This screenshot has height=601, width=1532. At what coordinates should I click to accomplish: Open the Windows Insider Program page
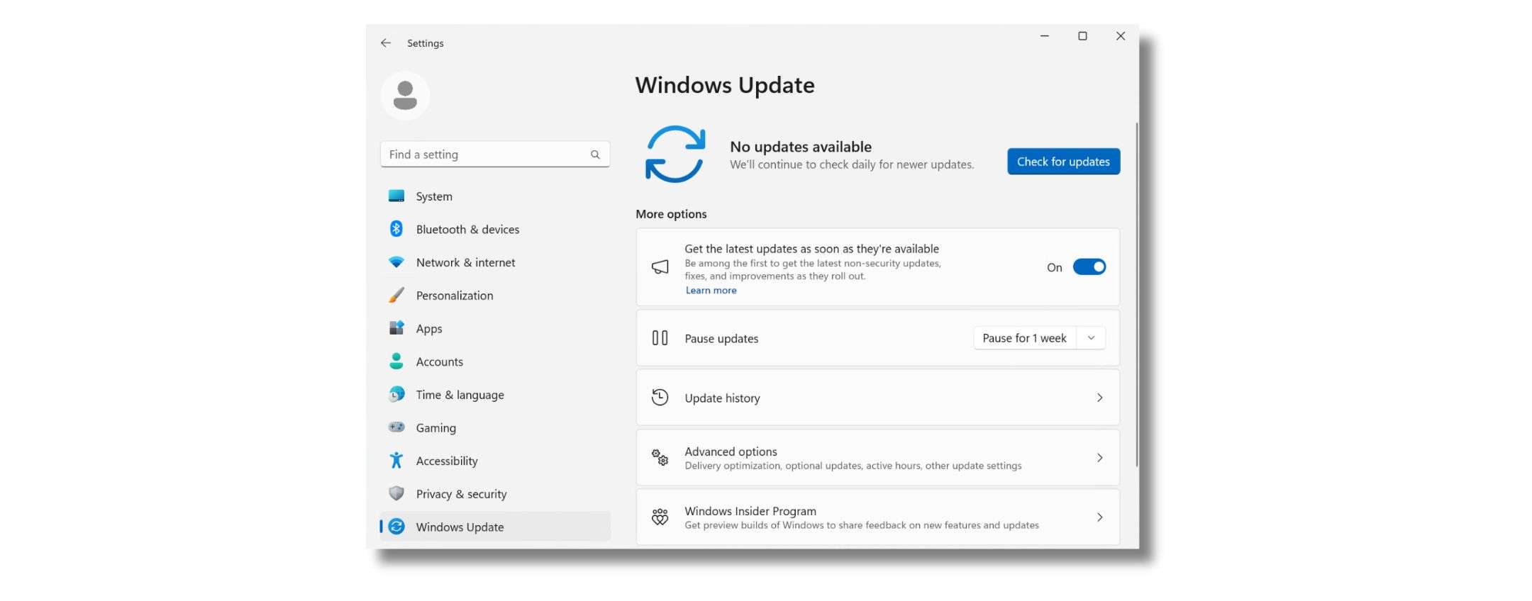[x=877, y=517]
